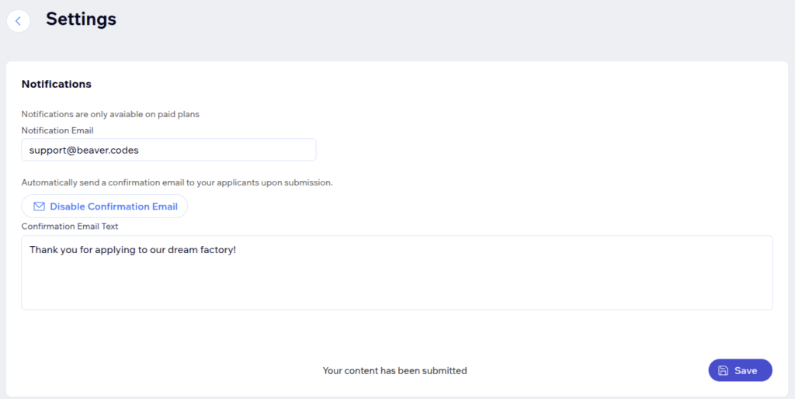The image size is (795, 399).
Task: Select the Notifications section heading
Action: (56, 84)
